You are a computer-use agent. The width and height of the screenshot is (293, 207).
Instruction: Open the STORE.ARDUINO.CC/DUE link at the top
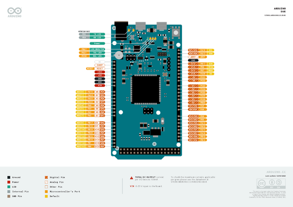(x=275, y=15)
